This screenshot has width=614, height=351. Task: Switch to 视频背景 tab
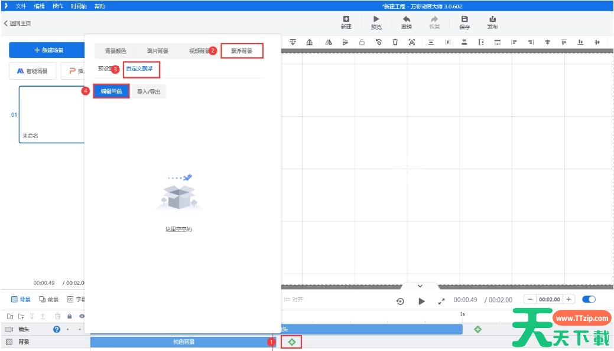[199, 51]
